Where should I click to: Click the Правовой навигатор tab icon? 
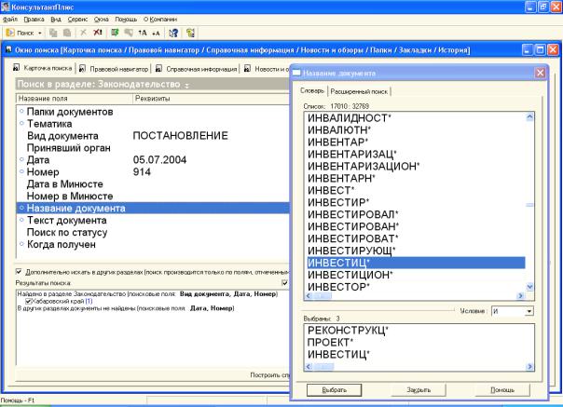[82, 68]
